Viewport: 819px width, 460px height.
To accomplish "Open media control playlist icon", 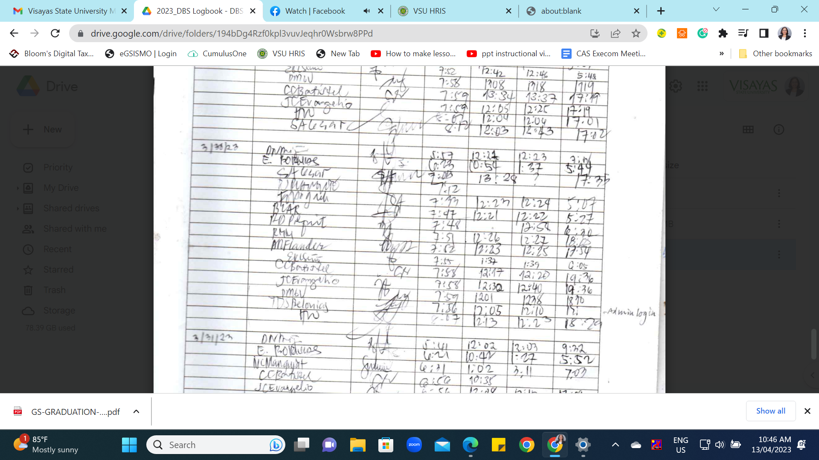I will tap(743, 33).
